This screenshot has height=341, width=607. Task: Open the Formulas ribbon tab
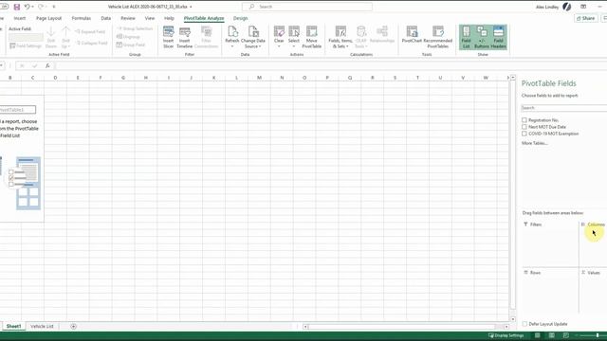pos(82,18)
